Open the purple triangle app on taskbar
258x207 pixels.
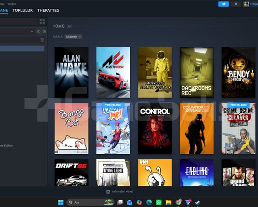(x=188, y=202)
